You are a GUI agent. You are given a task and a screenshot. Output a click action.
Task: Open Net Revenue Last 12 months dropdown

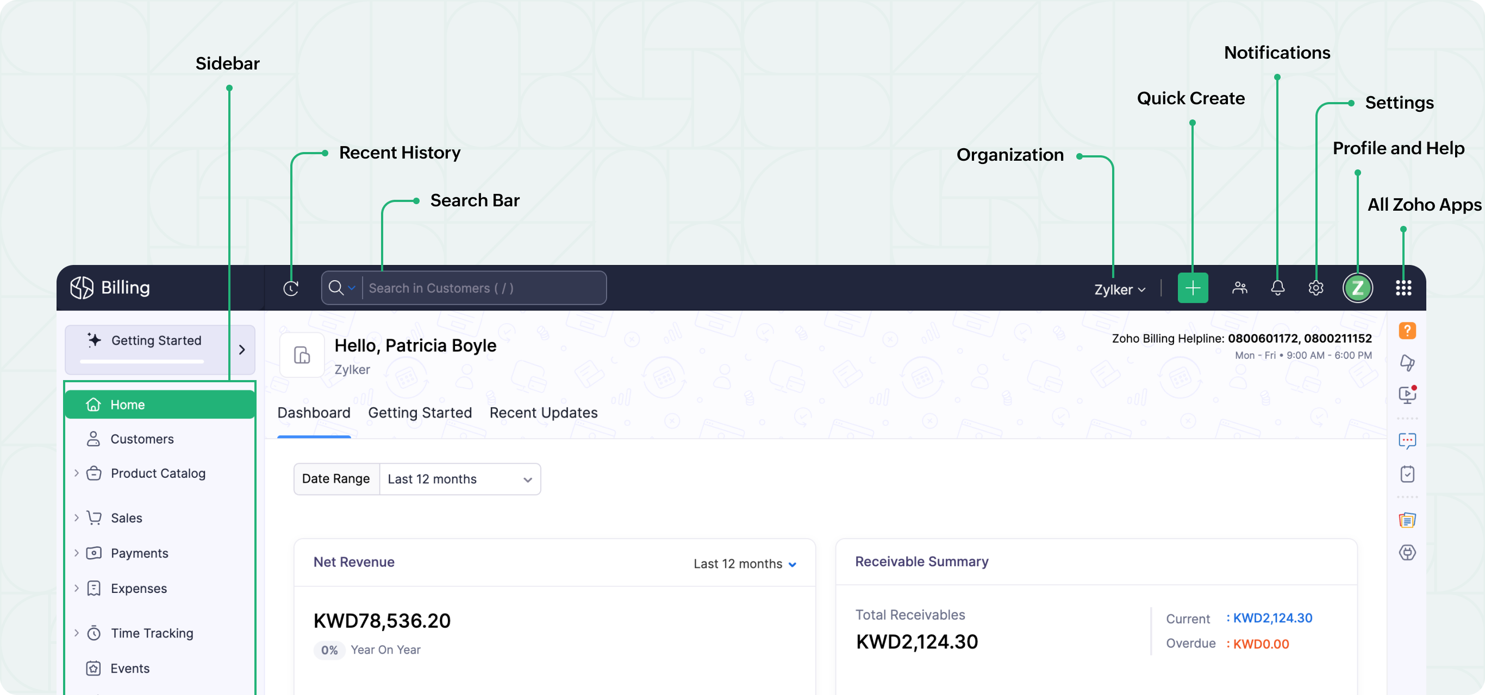(x=745, y=564)
